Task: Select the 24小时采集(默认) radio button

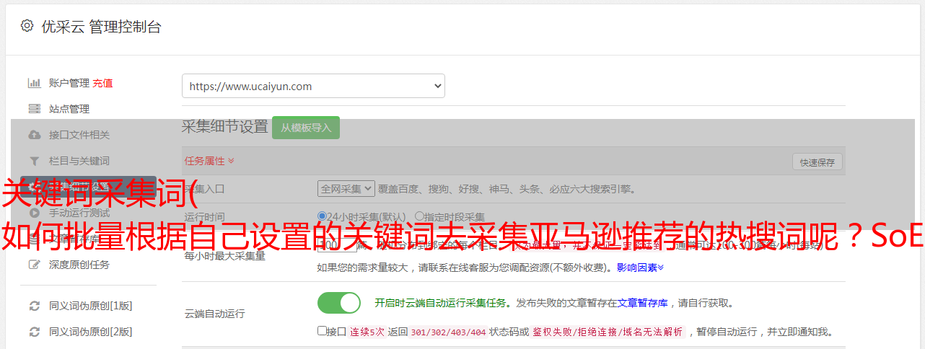Action: (x=323, y=216)
